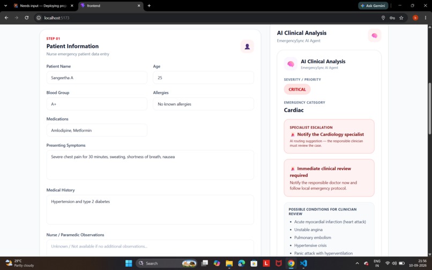The height and width of the screenshot is (270, 432).
Task: Click the patient icon in Patient Information header
Action: click(247, 47)
